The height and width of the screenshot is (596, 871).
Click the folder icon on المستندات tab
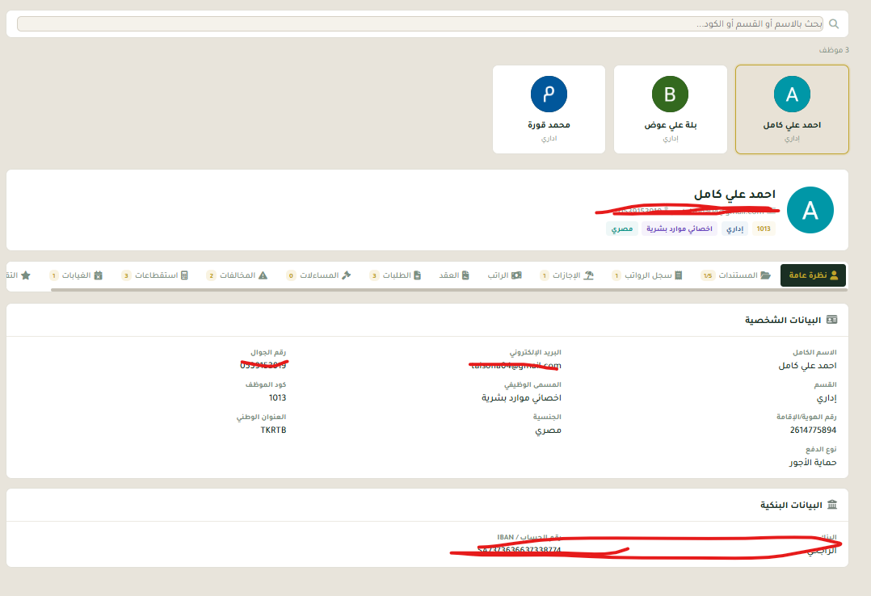765,275
